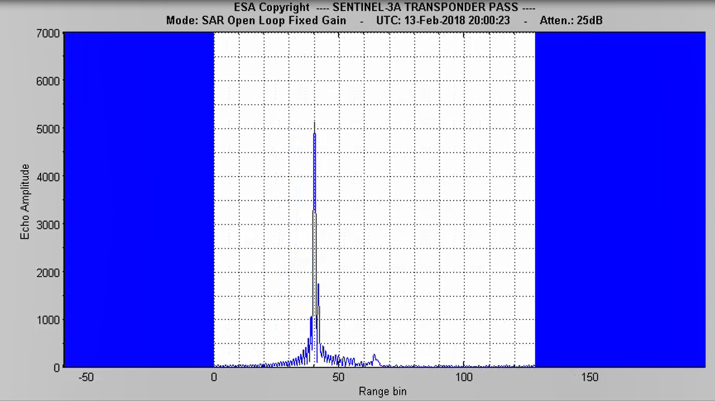Viewport: 715px width, 401px height.
Task: Click the 7000 tick label on y-axis
Action: (48, 34)
